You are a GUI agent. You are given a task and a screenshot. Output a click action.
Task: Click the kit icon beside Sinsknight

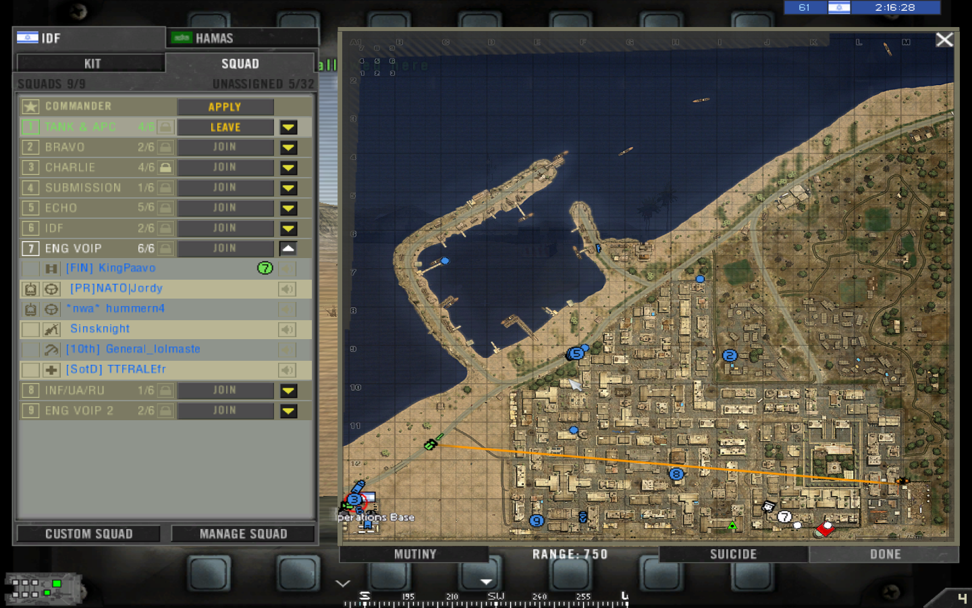click(x=51, y=330)
